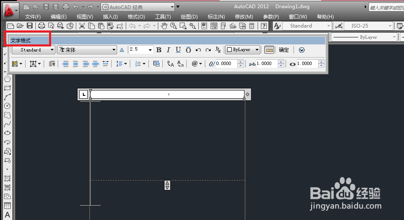Align text left
Image resolution: width=404 pixels, height=220 pixels.
click(x=66, y=64)
